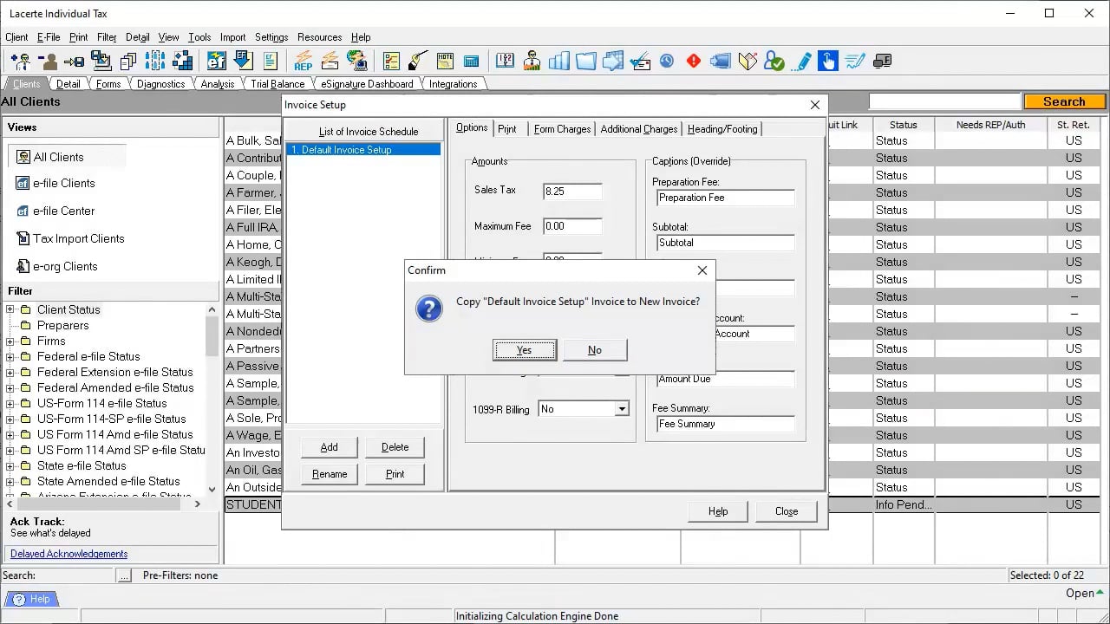This screenshot has height=624, width=1110.
Task: Click the Filter tree horizontal scrollbar
Action: (104, 503)
